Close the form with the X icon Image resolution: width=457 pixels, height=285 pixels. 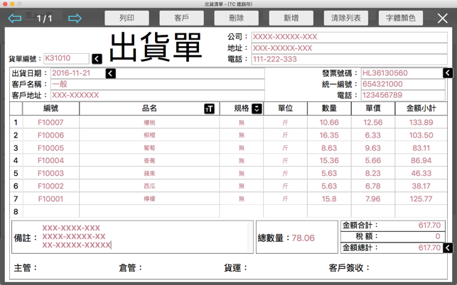[x=442, y=18]
